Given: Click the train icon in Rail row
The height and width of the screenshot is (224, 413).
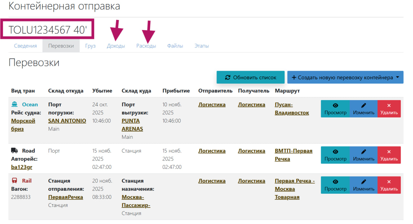Looking at the screenshot, I should point(15,181).
